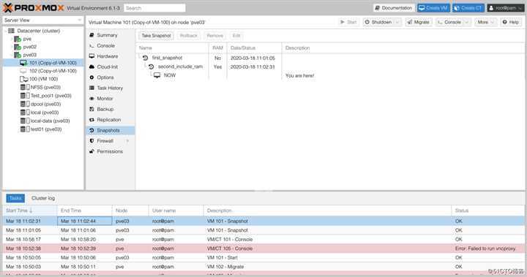
Task: Click the Edit snapshot button
Action: pyautogui.click(x=236, y=36)
